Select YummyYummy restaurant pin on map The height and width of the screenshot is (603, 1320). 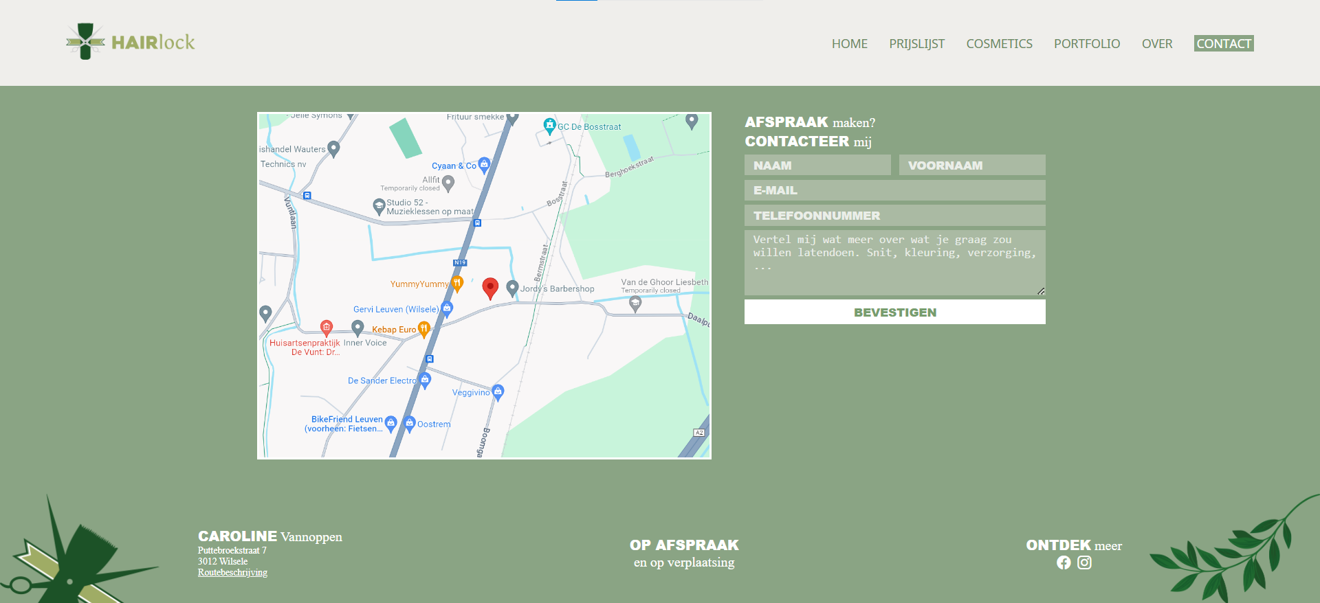[x=457, y=284]
